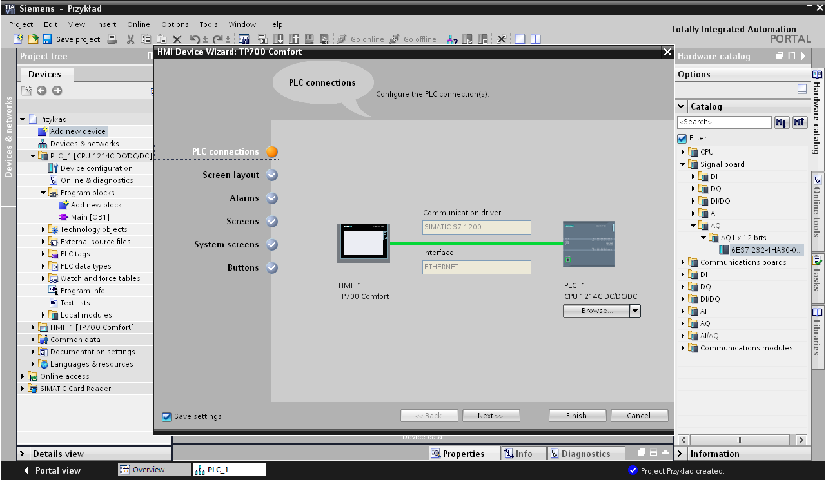This screenshot has width=826, height=480.
Task: Expand the Information panel
Action: (x=680, y=454)
